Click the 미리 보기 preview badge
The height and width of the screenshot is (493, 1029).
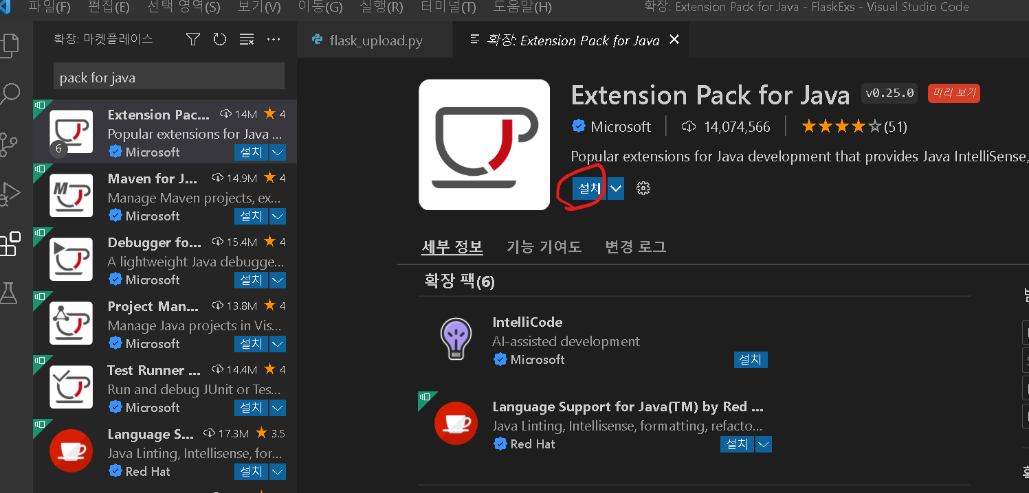953,93
